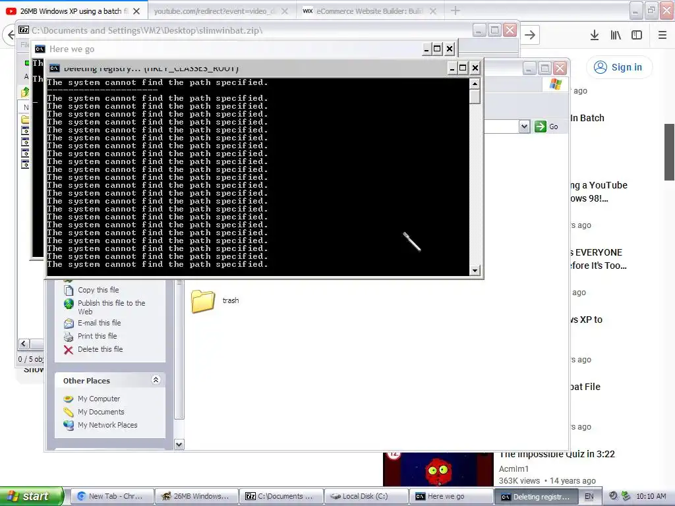This screenshot has height=506, width=675.
Task: Click the Deleting registry console system icon
Action: 54,69
